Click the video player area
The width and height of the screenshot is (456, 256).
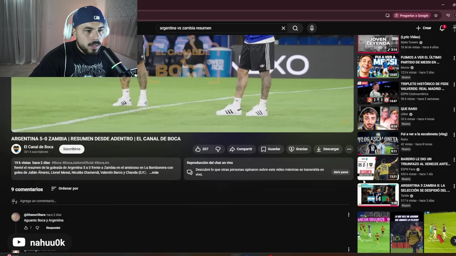182,84
